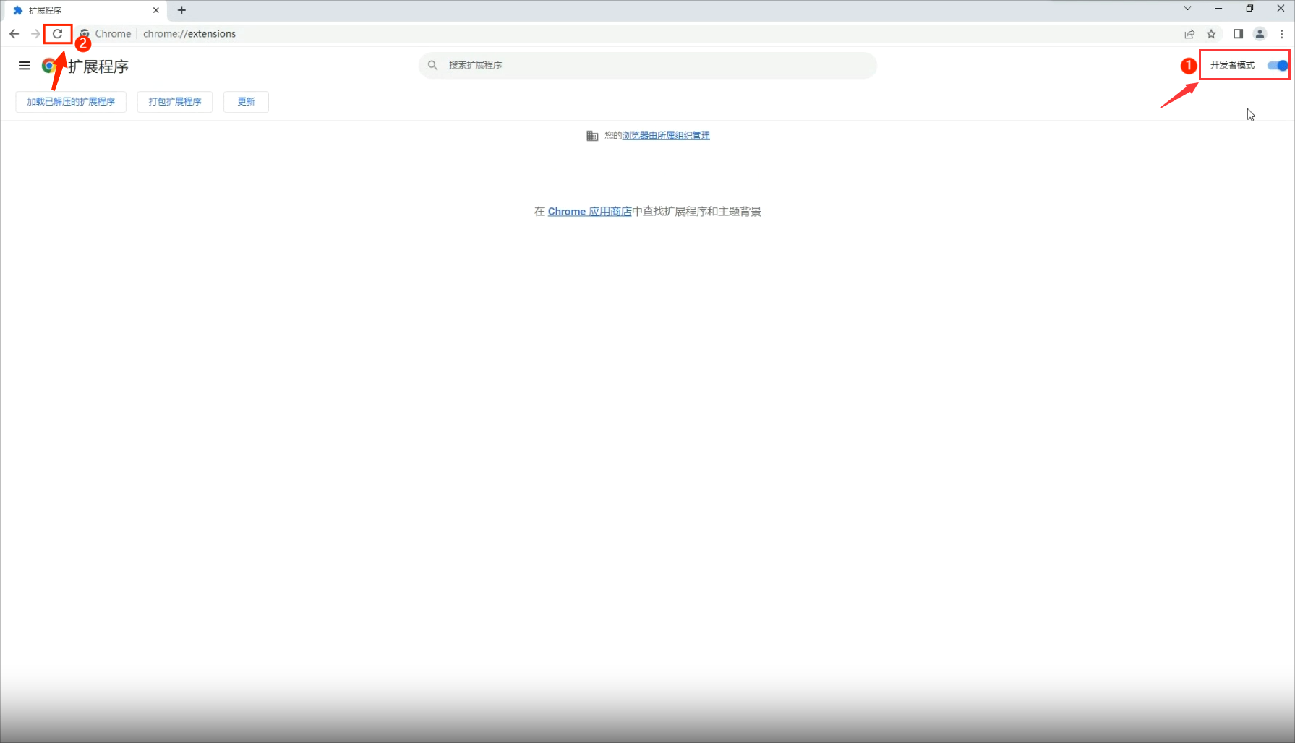Expand the tab search dropdown chevron
The image size is (1295, 743).
point(1187,9)
